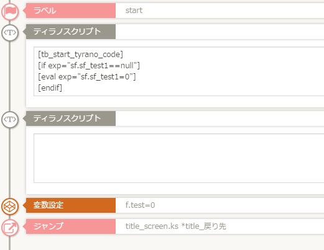
Task: Place cursor on the [endif] line
Action: (50, 88)
